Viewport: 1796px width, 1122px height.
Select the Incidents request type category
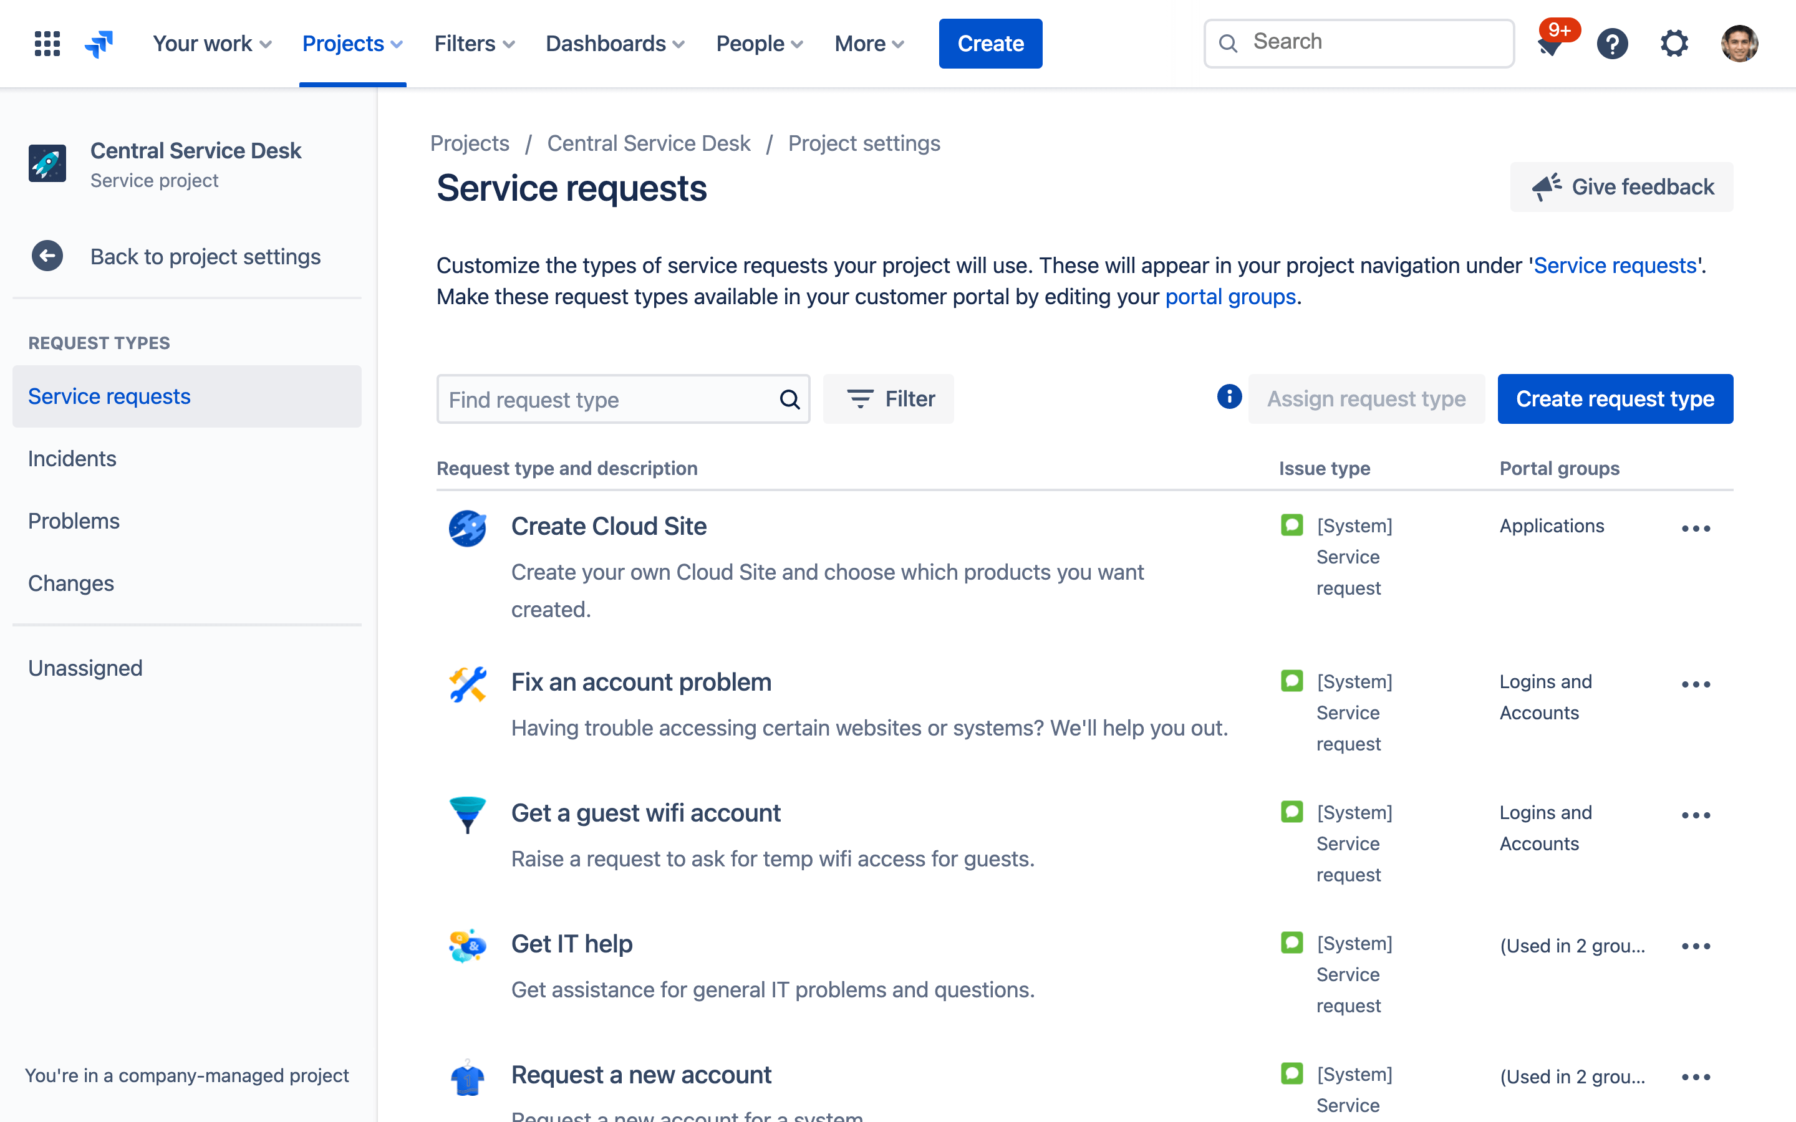click(x=72, y=459)
